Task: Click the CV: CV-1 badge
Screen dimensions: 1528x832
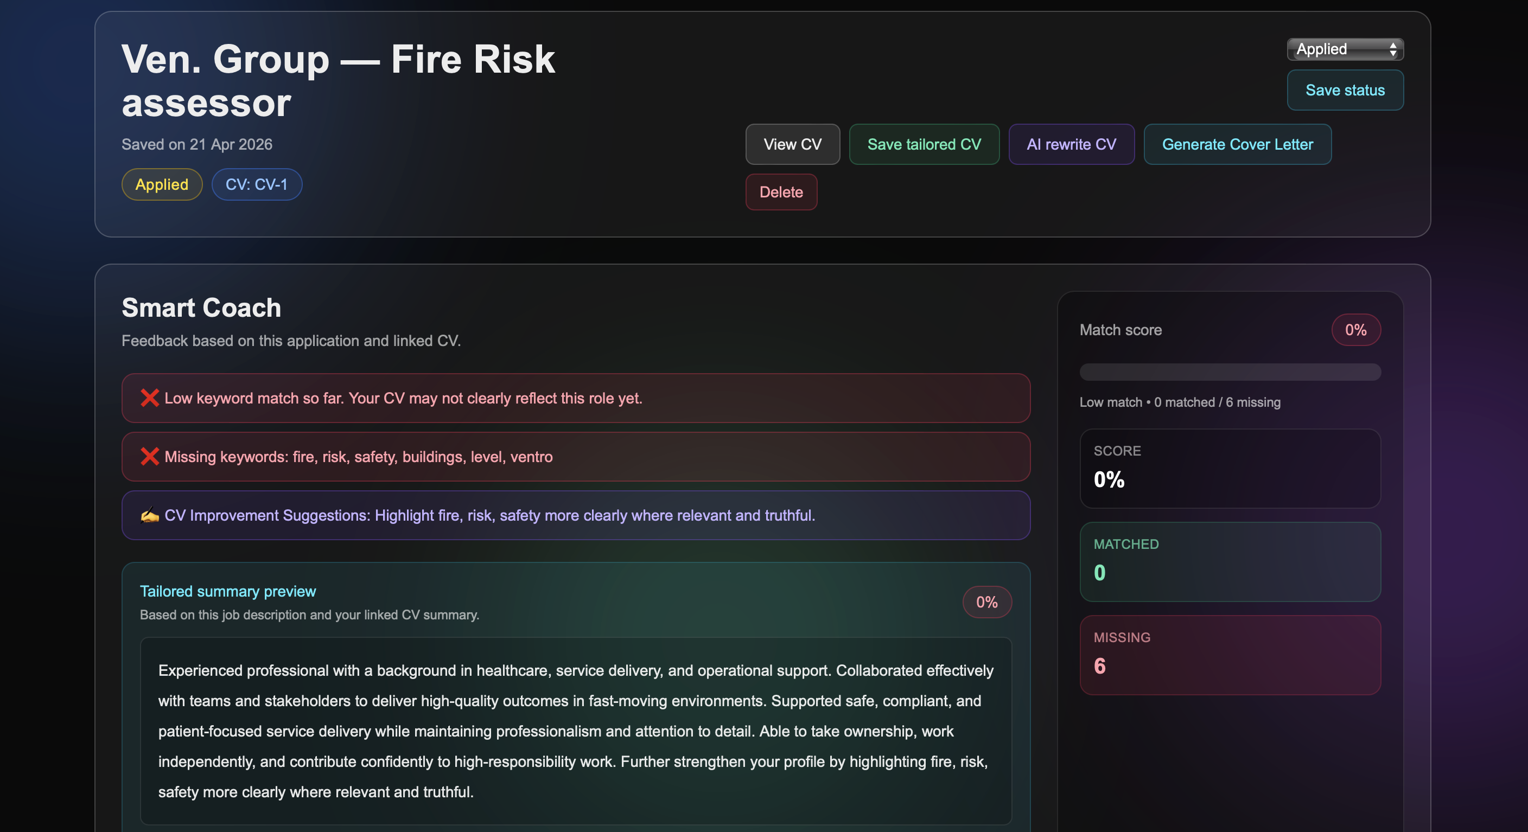Action: 257,184
